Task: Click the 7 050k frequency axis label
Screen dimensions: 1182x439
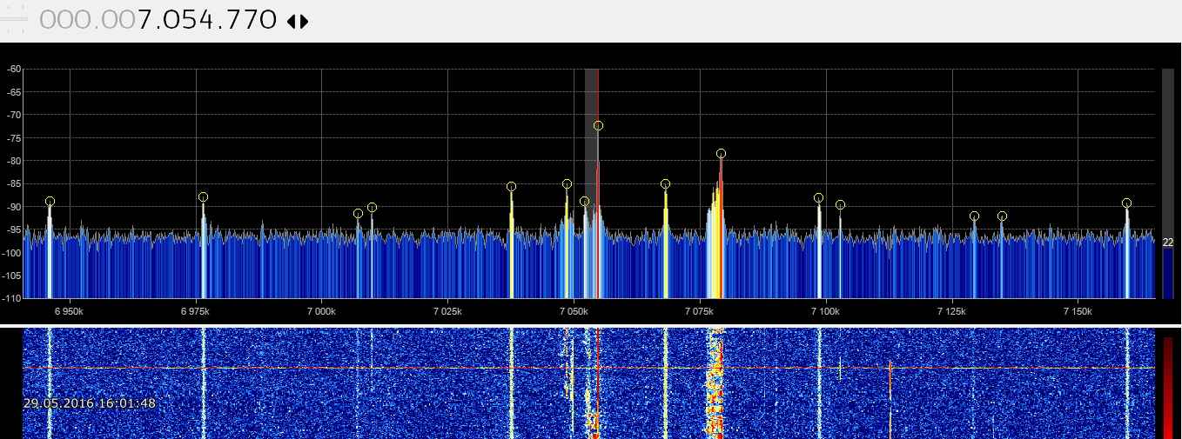Action: click(574, 310)
